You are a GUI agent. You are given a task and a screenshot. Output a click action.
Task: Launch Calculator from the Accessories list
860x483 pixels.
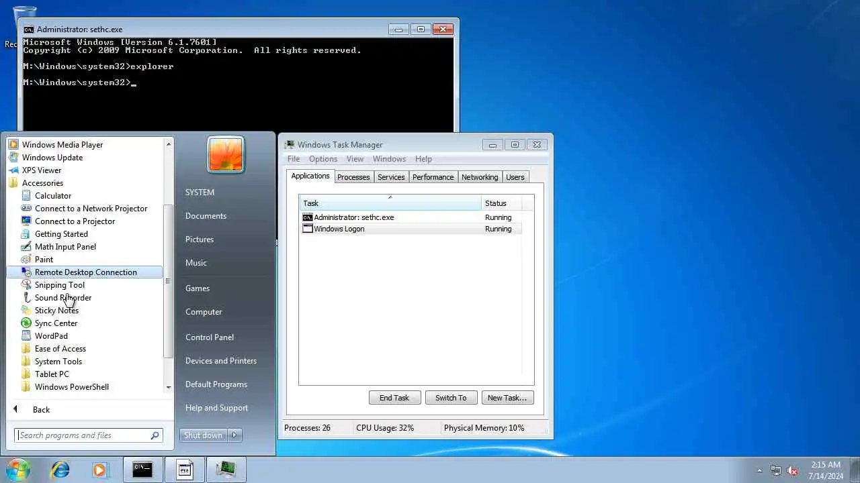[x=53, y=195]
